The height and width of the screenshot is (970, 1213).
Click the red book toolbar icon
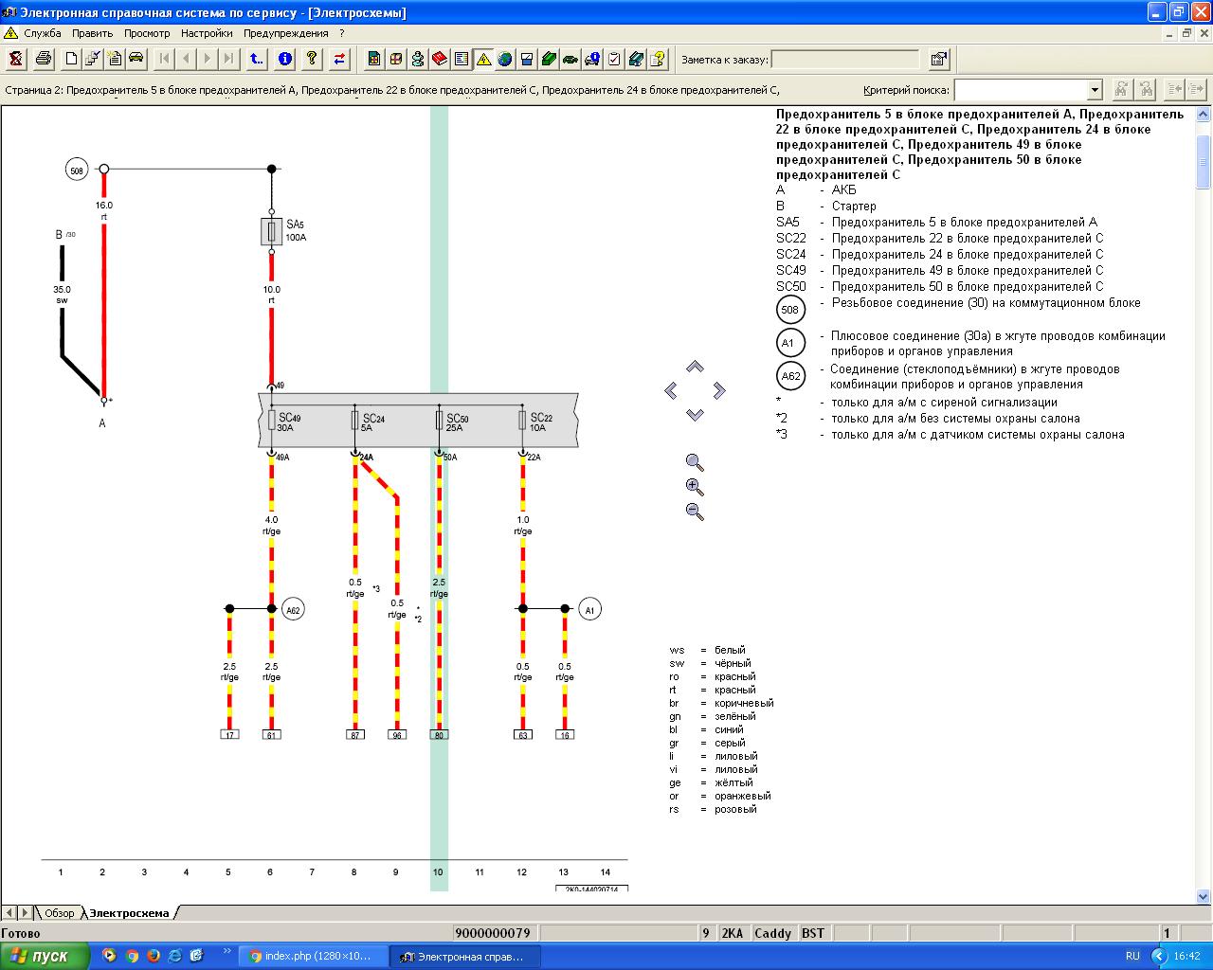point(440,59)
